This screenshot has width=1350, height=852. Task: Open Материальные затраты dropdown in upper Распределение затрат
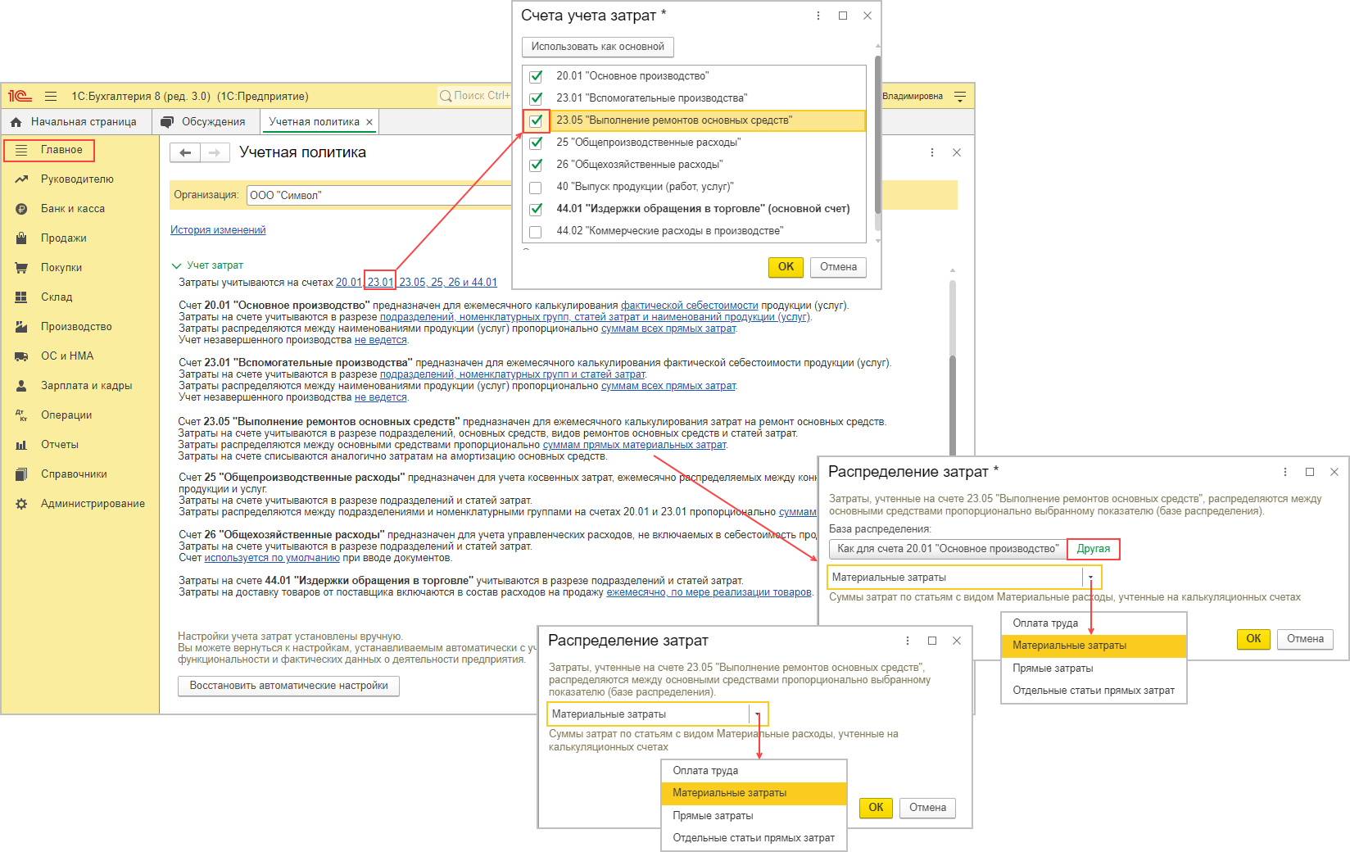click(x=1090, y=578)
